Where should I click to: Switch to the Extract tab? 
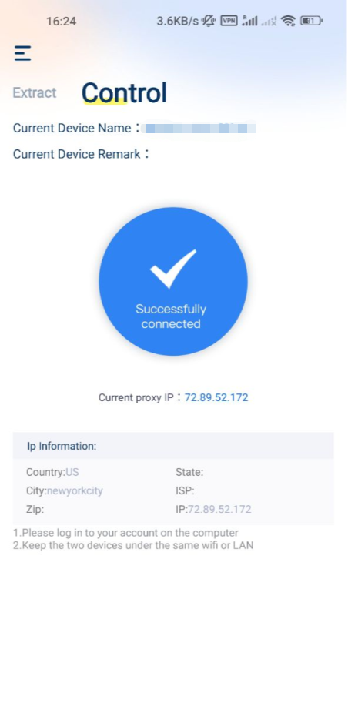[x=35, y=93]
